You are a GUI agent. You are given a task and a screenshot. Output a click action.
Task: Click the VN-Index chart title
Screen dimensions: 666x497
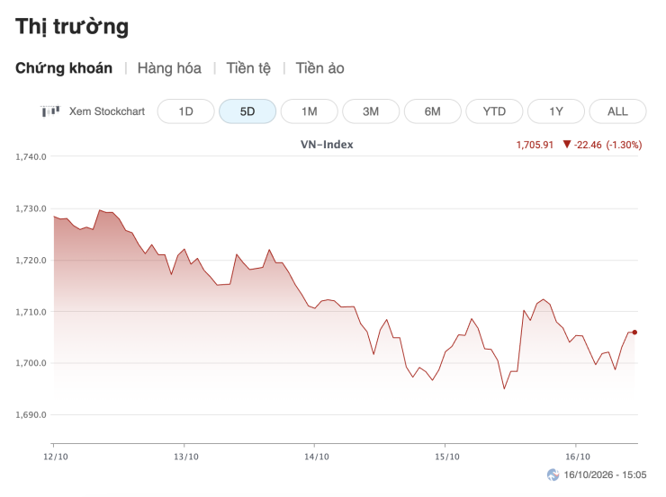327,145
